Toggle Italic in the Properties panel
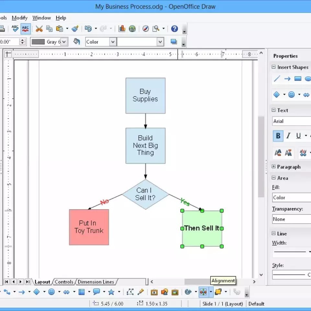This screenshot has height=311, width=311. 288,136
